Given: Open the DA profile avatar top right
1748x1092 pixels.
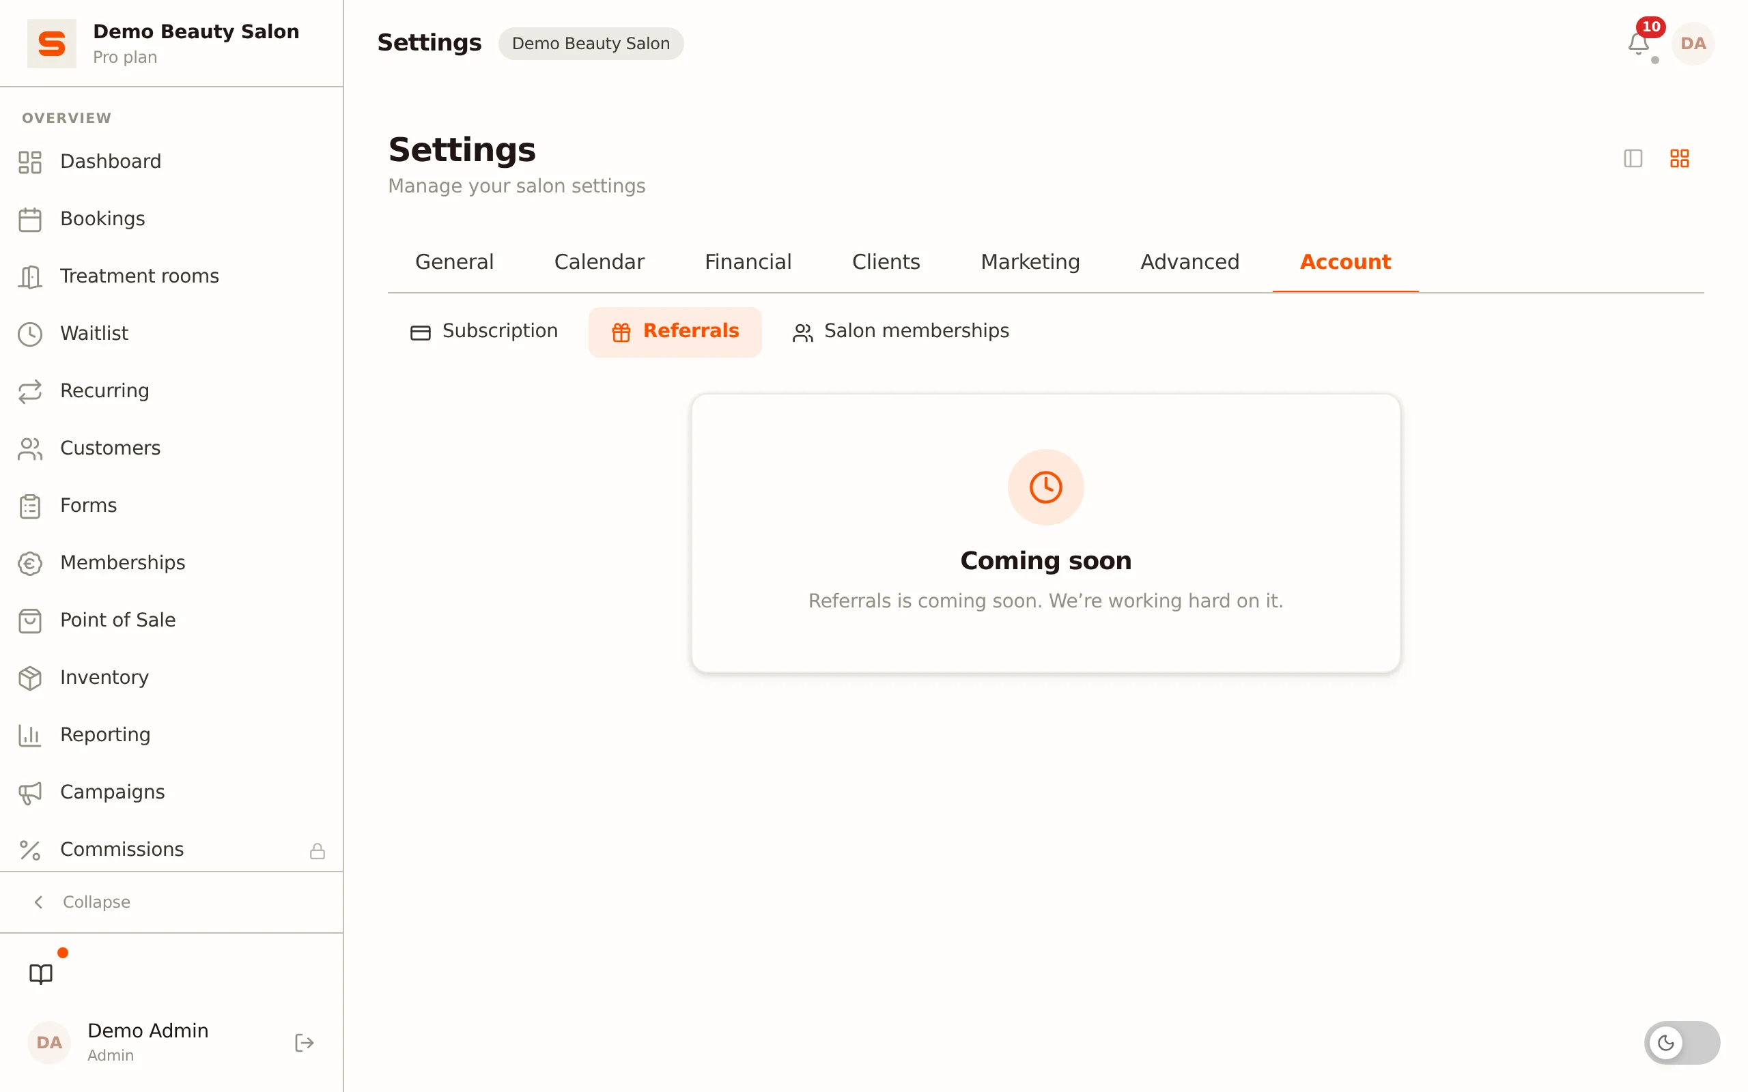Looking at the screenshot, I should coord(1693,43).
